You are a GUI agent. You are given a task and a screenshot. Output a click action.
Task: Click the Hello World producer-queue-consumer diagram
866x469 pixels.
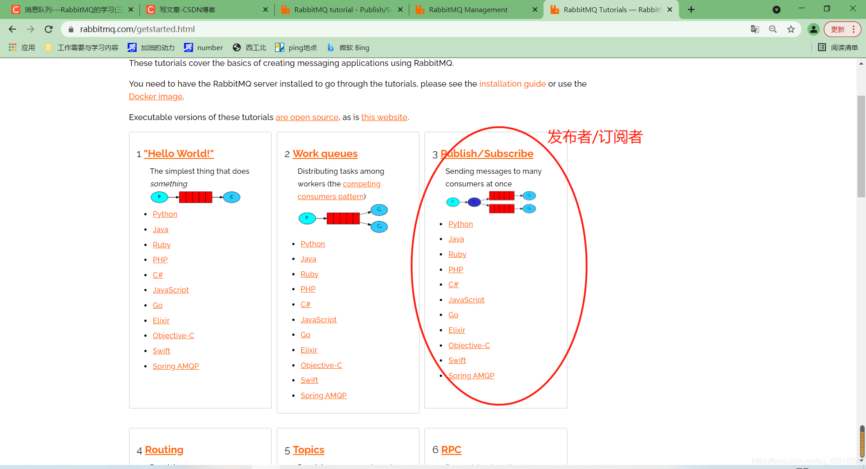coord(195,197)
